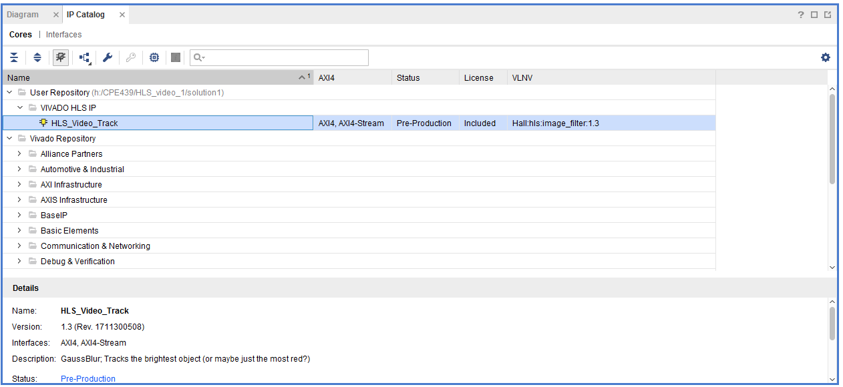Click the chip IP icon in toolbar
The width and height of the screenshot is (843, 387).
click(154, 58)
